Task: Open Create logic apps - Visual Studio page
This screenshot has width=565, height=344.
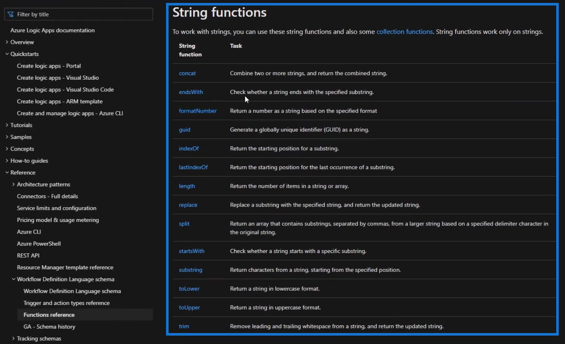Action: (58, 78)
